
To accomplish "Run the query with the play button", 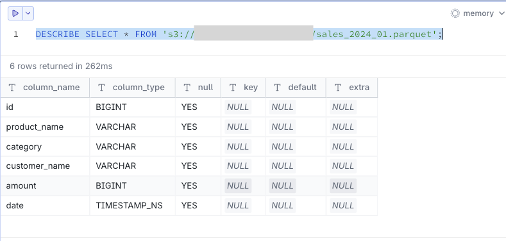I will pos(15,13).
